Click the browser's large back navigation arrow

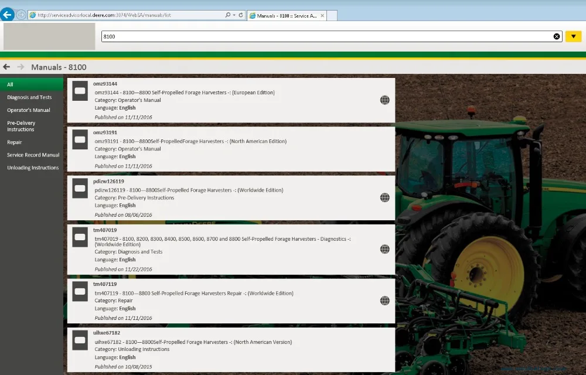(8, 14)
